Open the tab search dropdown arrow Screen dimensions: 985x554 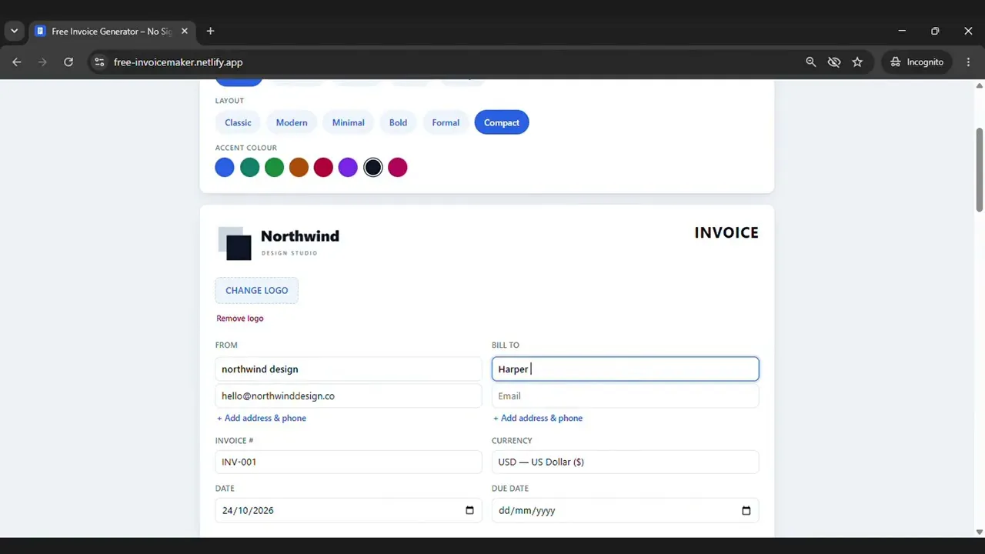[x=14, y=31]
